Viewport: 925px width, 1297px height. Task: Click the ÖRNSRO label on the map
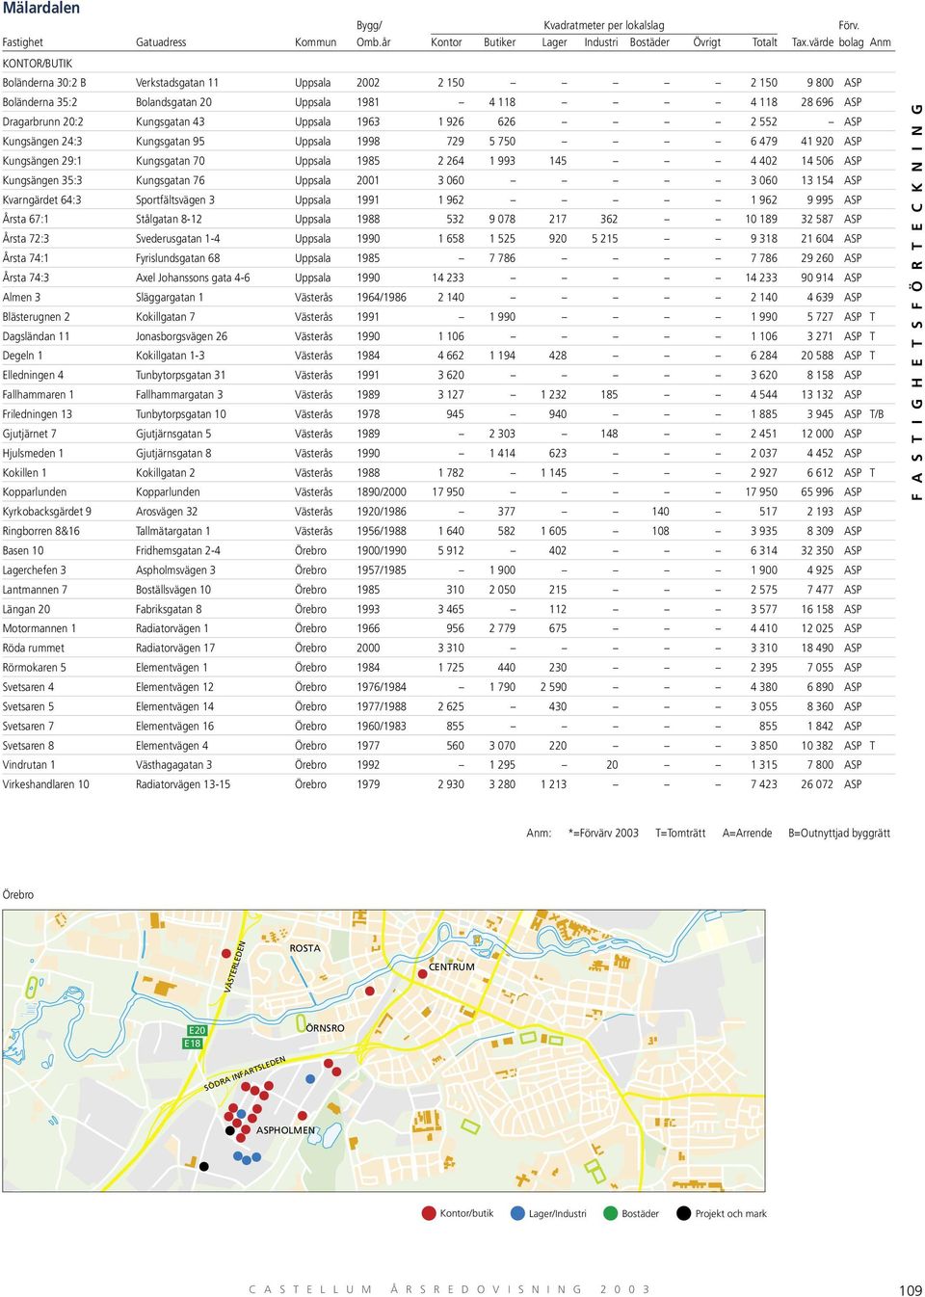point(325,1028)
